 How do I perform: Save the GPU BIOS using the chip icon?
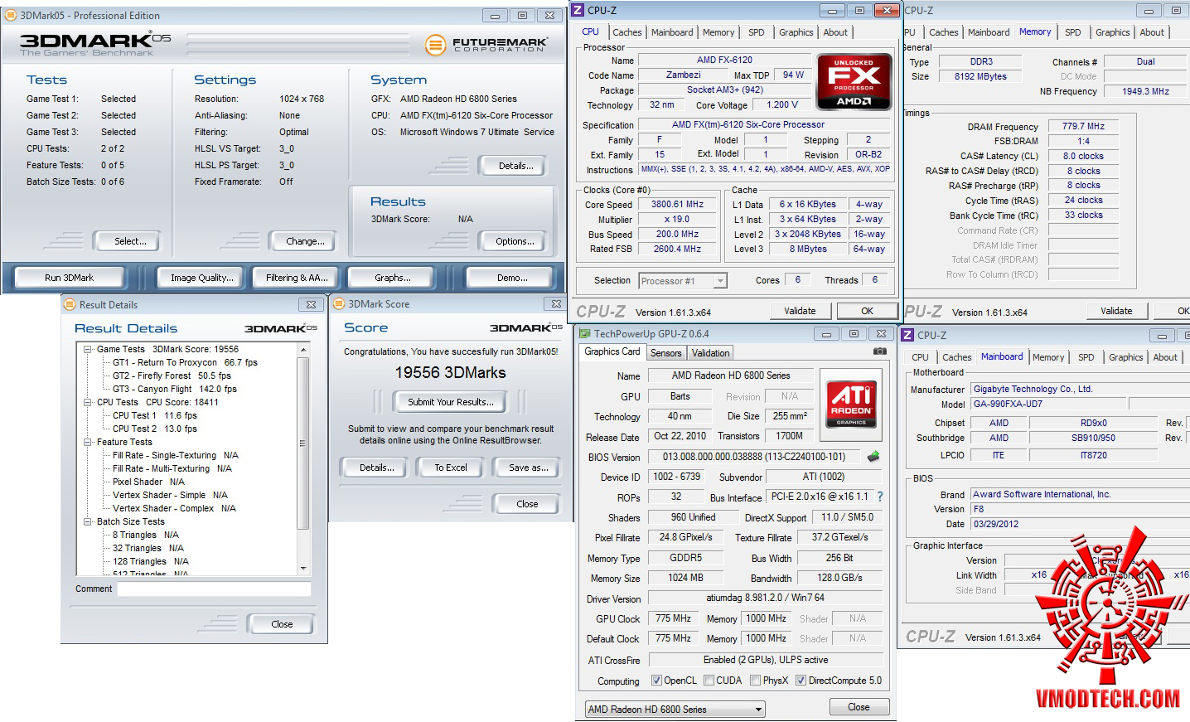click(x=873, y=456)
